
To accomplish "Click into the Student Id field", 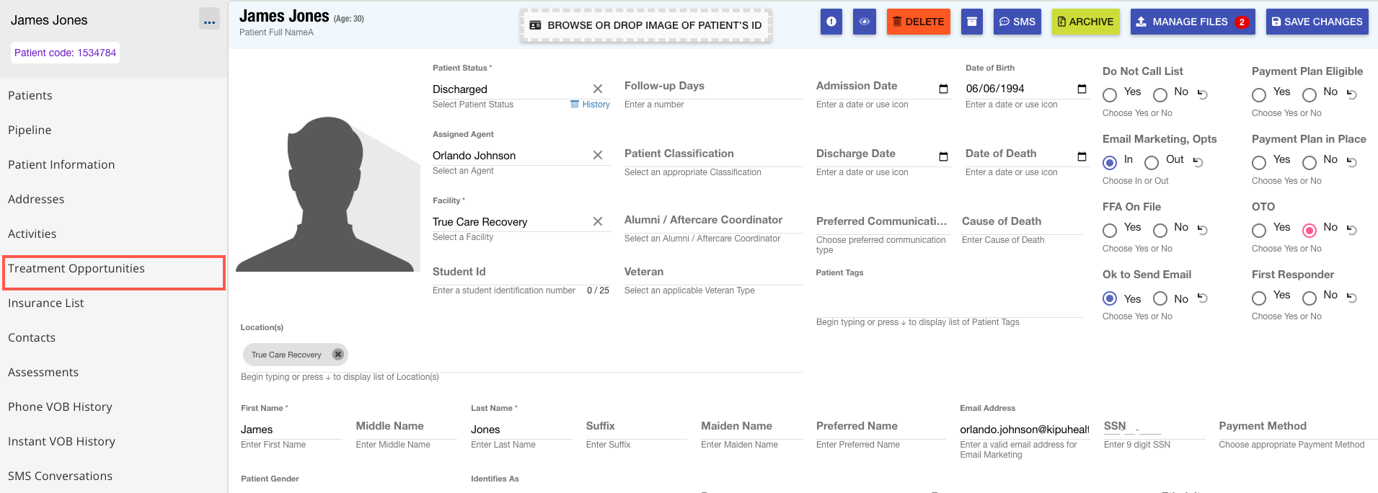I will (505, 272).
